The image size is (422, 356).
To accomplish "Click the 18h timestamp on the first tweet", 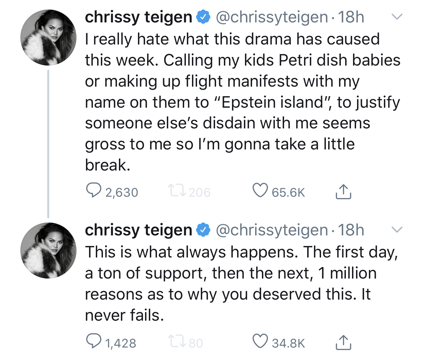I will click(351, 17).
